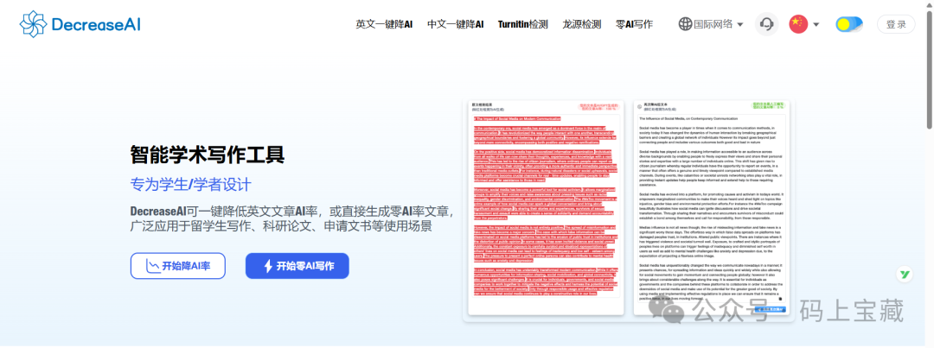Viewport: 934px width, 348px height.
Task: Open customer support headset icon
Action: 767,24
